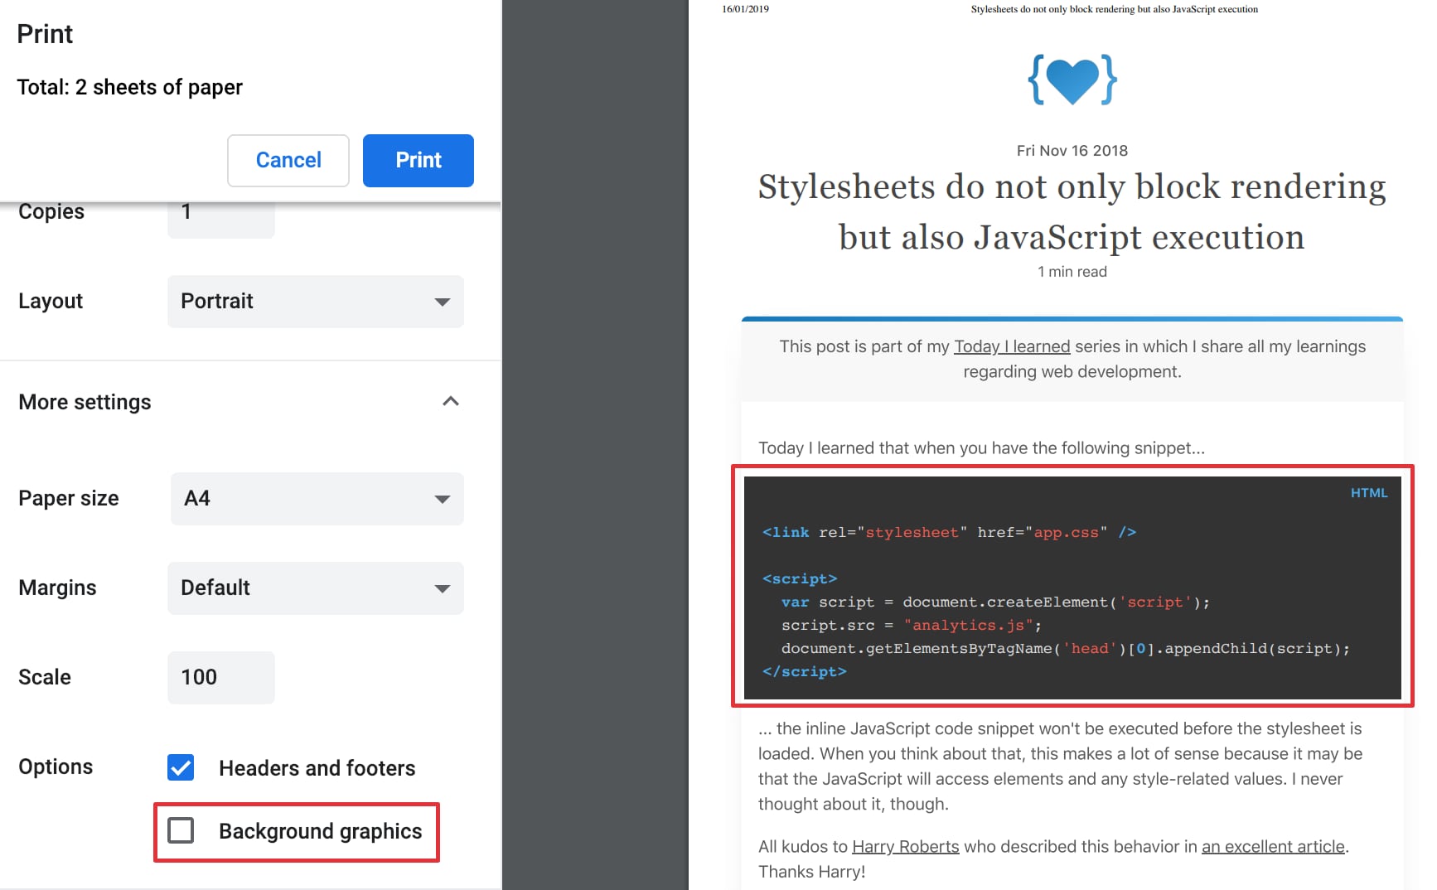Click the 'app.css' string in code
The image size is (1437, 890).
[x=1067, y=533]
